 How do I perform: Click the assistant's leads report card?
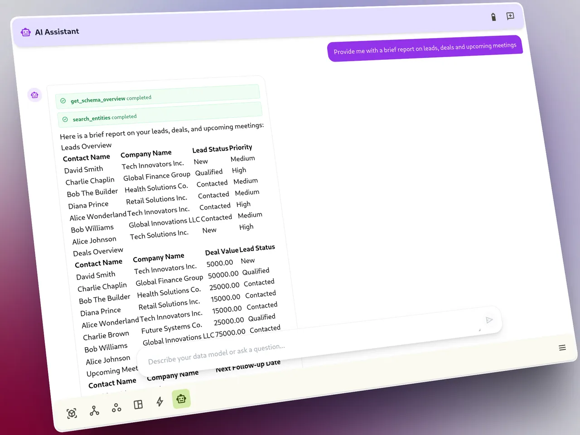pos(159,204)
